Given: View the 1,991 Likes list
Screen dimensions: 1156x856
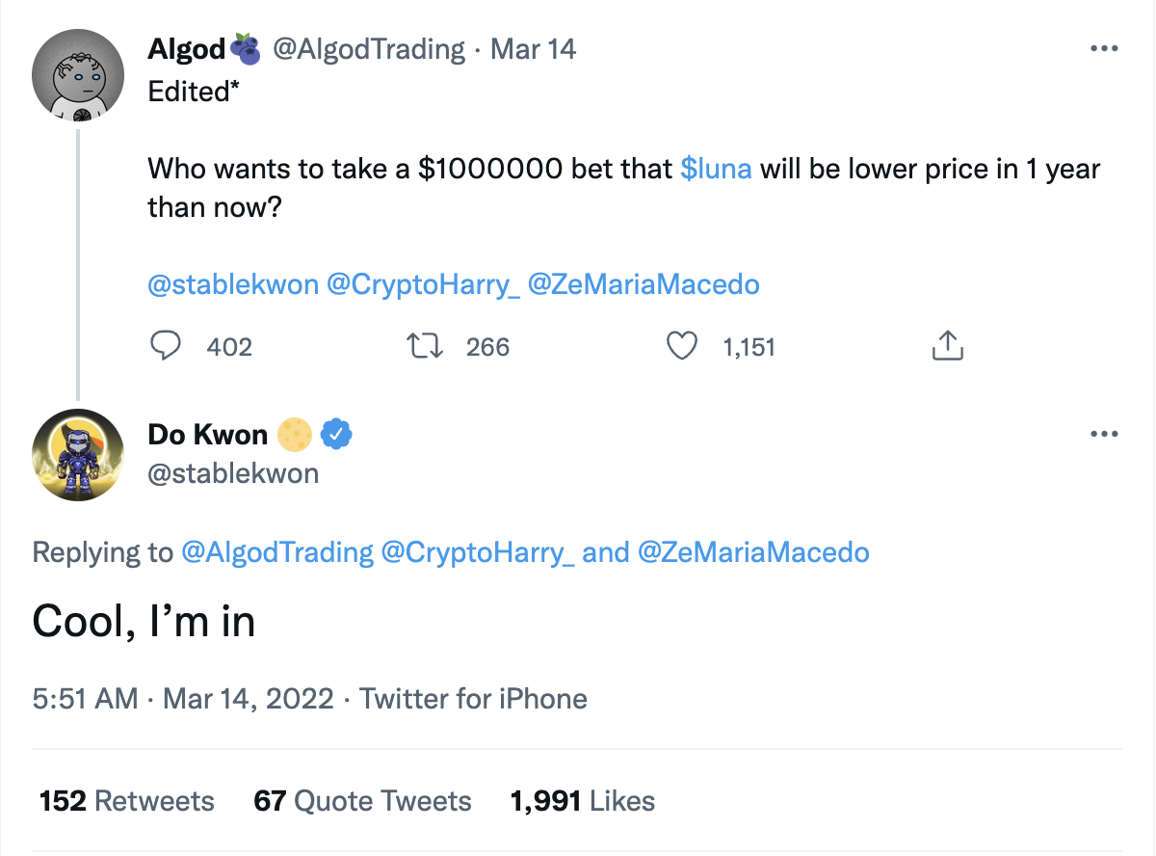Looking at the screenshot, I should 582,801.
